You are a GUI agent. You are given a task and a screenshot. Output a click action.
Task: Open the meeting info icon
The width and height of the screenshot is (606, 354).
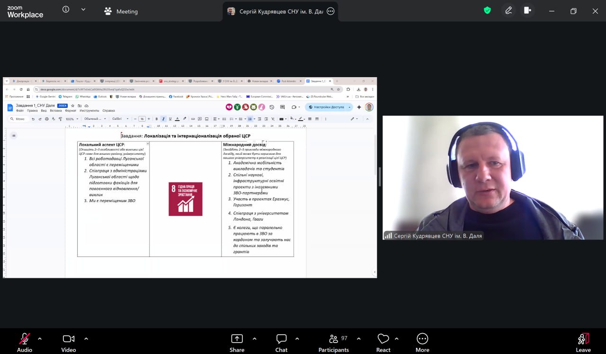(x=66, y=9)
